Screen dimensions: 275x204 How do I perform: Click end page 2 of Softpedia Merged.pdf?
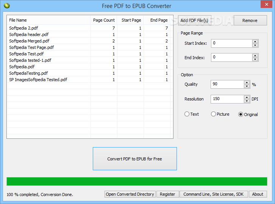[167, 41]
